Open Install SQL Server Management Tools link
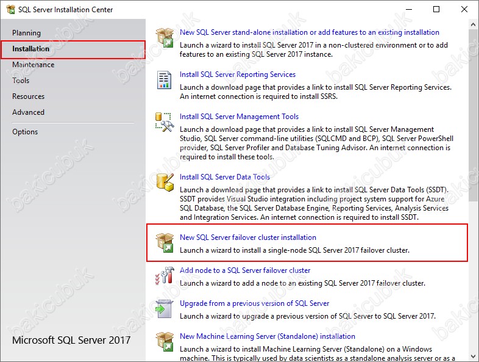 click(239, 117)
